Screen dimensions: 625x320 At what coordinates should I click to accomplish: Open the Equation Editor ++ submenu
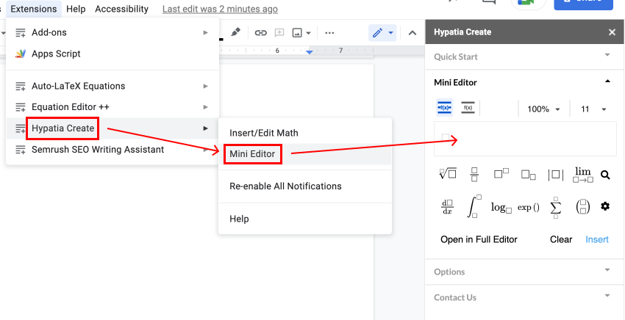(113, 107)
